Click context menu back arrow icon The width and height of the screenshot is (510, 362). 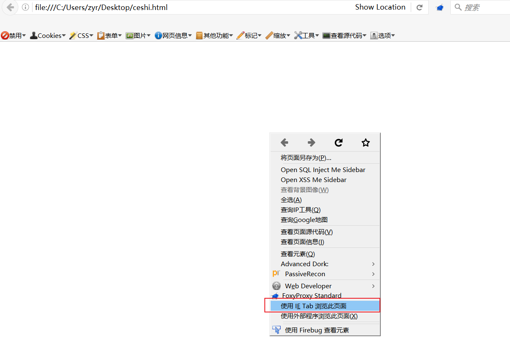tap(284, 143)
